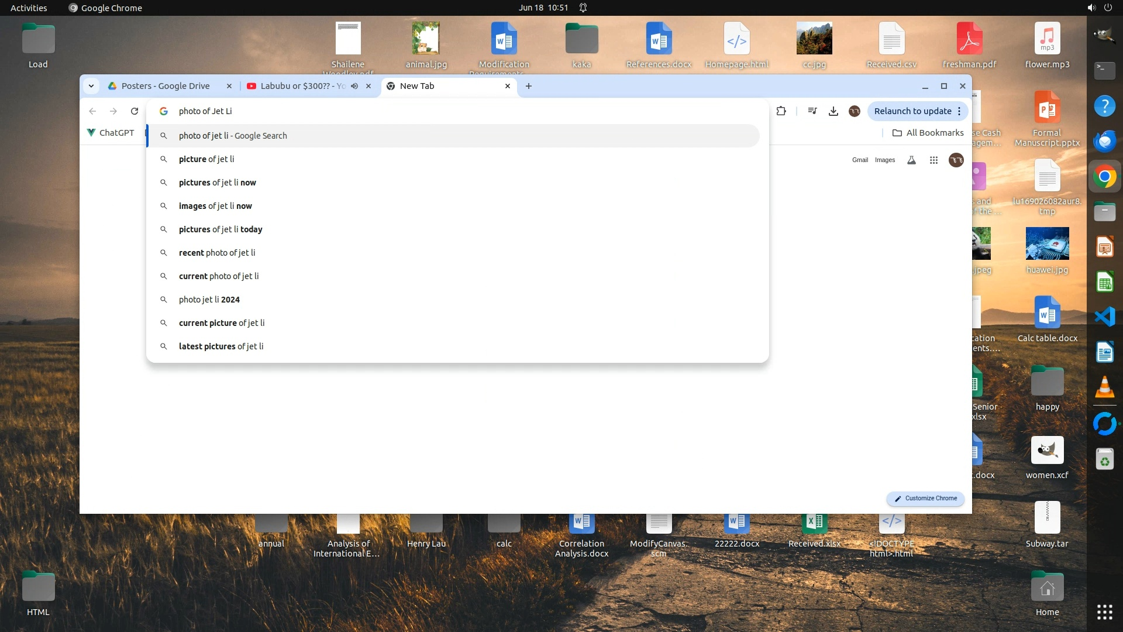Open the media controls toolbar icon
Screen dimensions: 1123x632
[812, 111]
